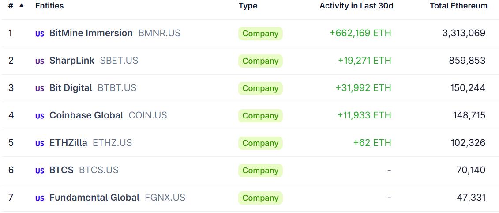This screenshot has width=499, height=213.
Task: Select the FGNX.US ticker text
Action: coord(165,198)
